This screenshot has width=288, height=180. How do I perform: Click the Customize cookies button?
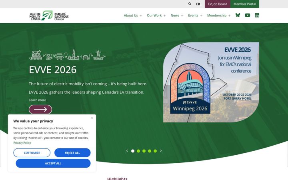tap(32, 153)
